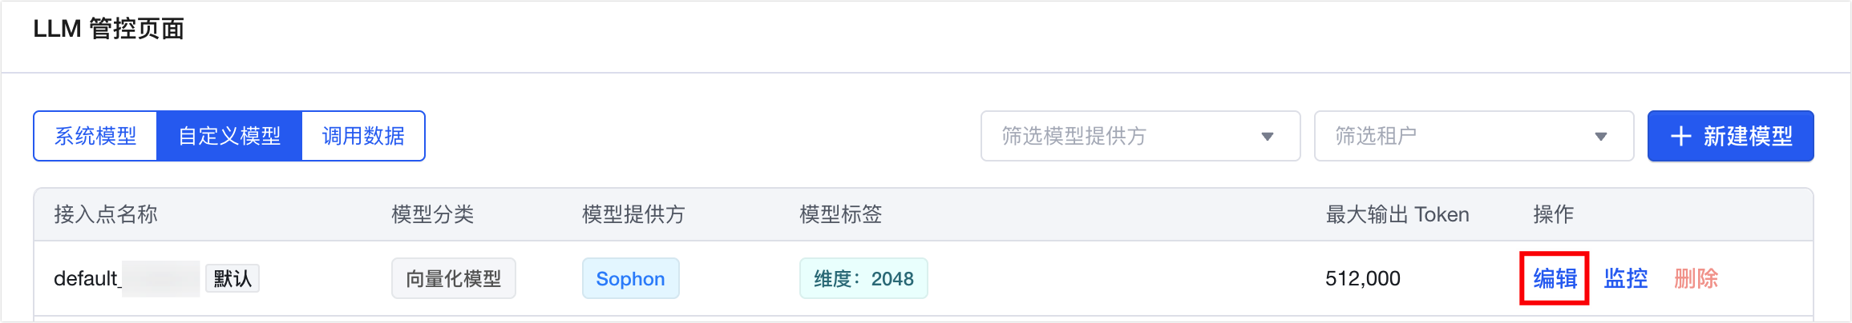Click the 接入点名称 column header

click(x=105, y=214)
